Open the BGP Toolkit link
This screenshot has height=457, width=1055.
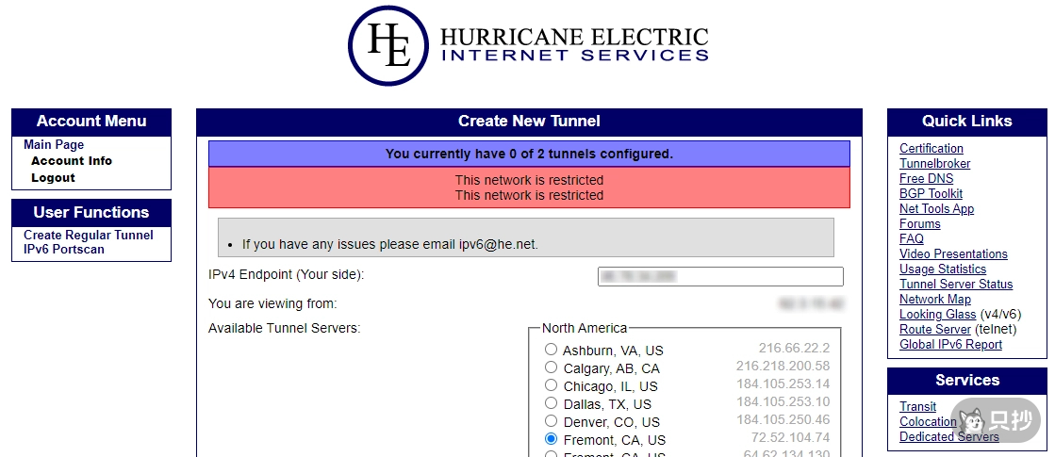pos(931,194)
